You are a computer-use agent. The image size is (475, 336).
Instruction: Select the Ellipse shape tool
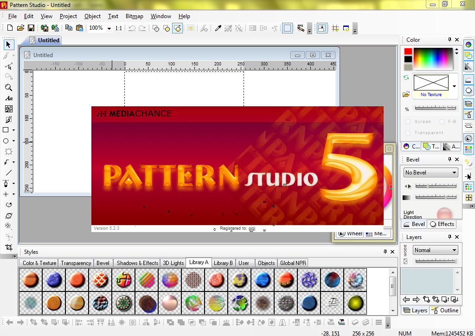[x=6, y=141]
